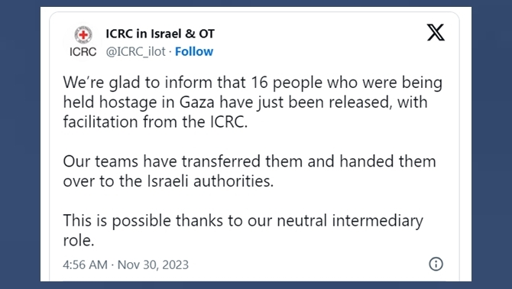512x289 pixels.
Task: Open the ICRC in Israel & OT display name
Action: [x=160, y=34]
